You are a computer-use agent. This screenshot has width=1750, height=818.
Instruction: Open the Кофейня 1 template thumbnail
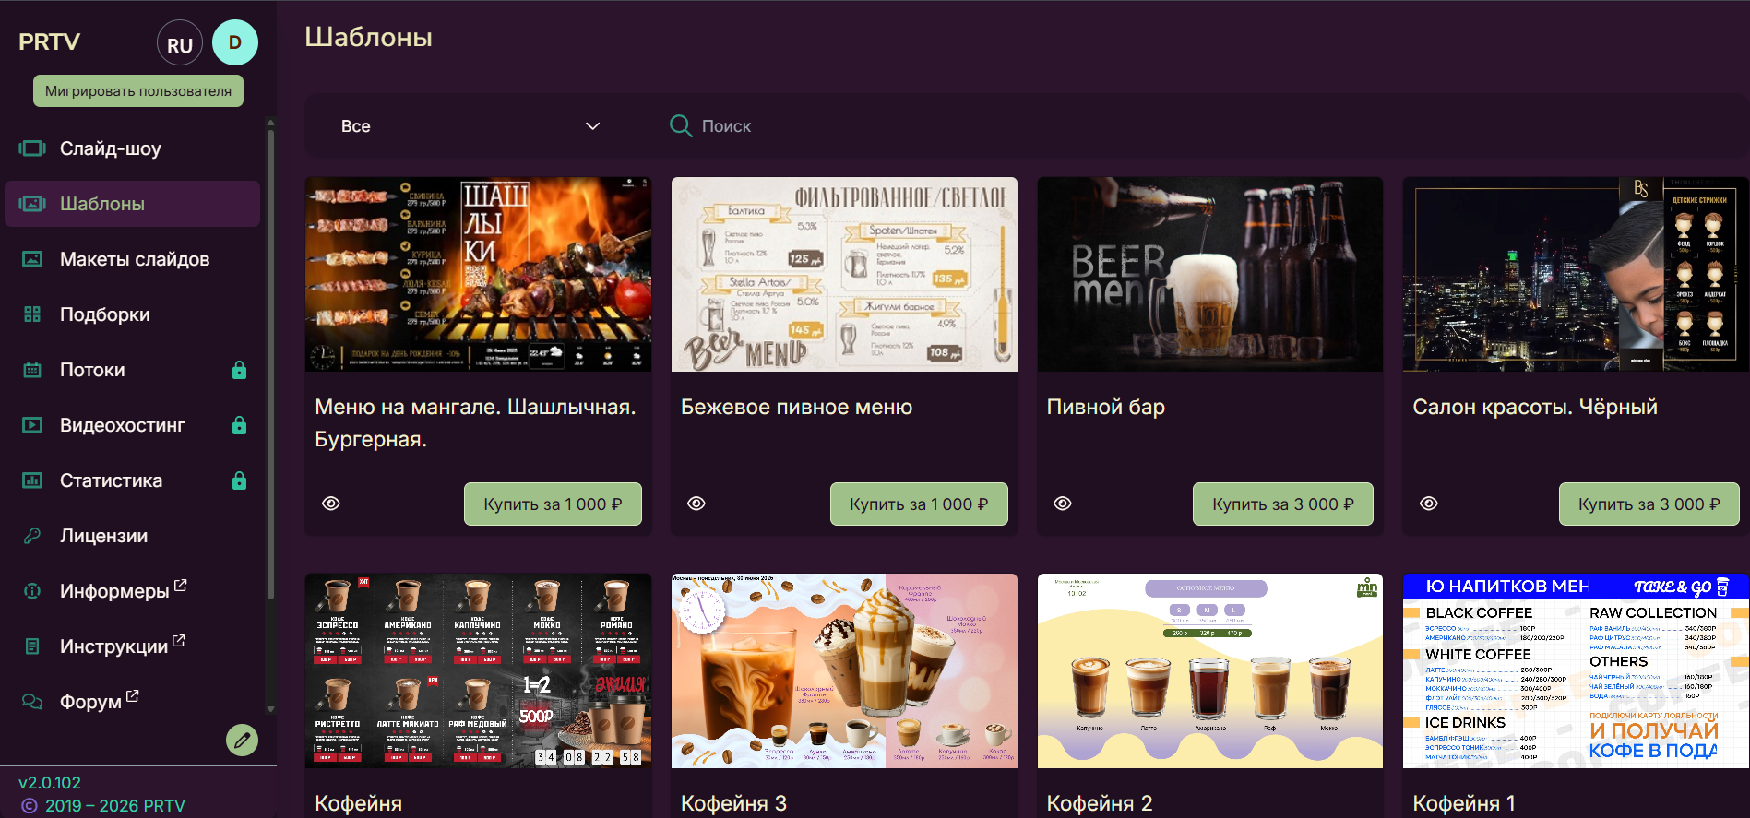1576,670
